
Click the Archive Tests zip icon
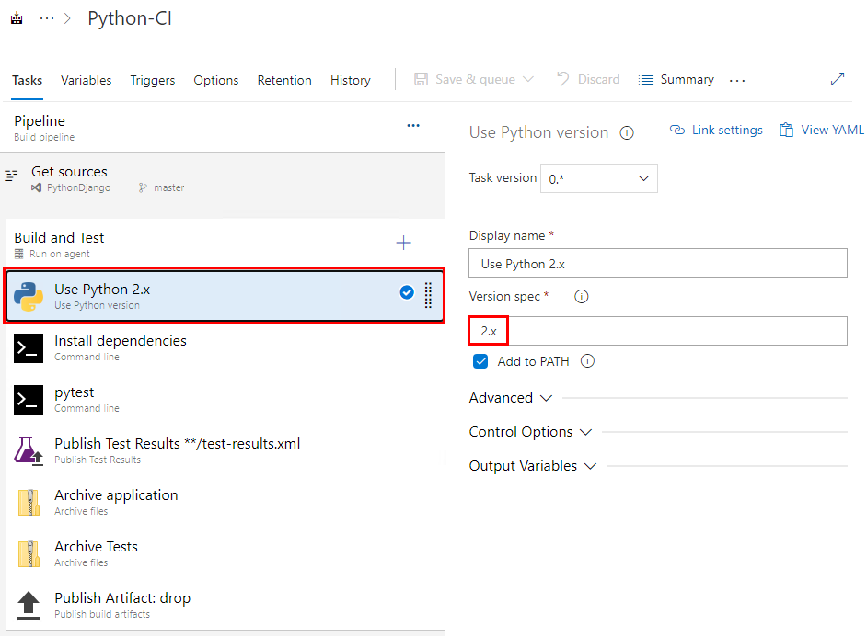[29, 553]
